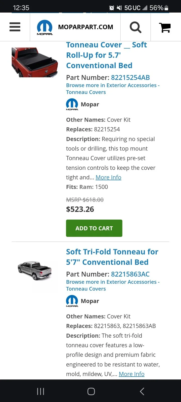Tap MOPARPART.COM site title
Viewport: 181px width, 402px height.
click(x=85, y=27)
